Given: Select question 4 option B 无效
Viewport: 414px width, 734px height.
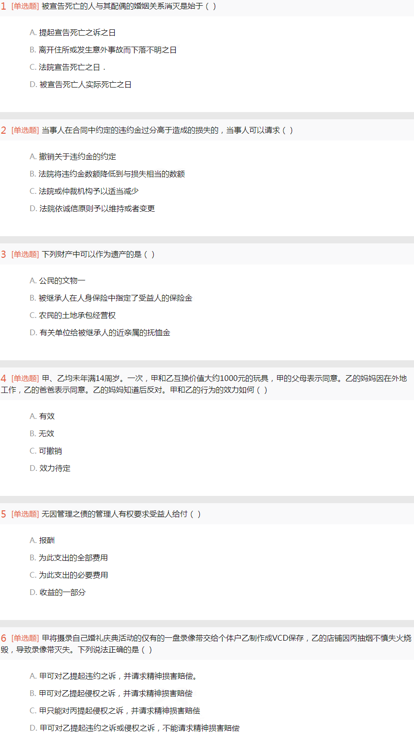Looking at the screenshot, I should pos(42,434).
